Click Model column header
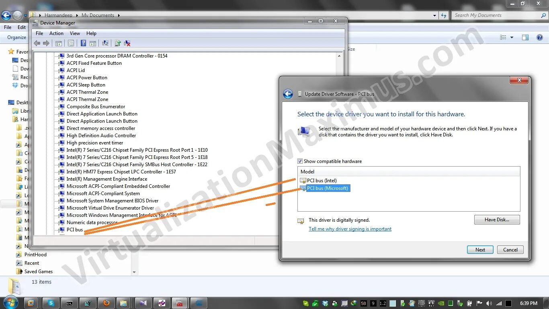 click(x=409, y=171)
